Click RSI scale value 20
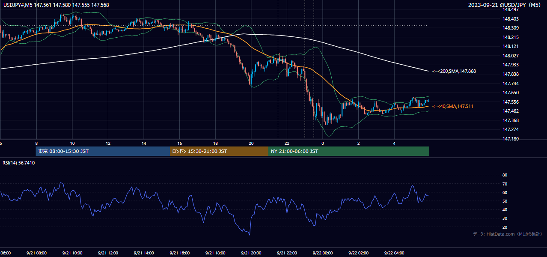The image size is (547, 257). (x=505, y=227)
